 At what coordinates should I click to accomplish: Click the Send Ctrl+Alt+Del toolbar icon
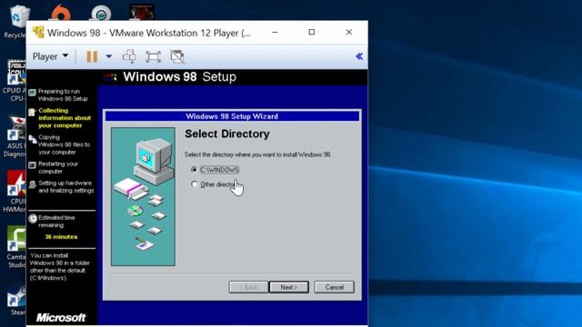[x=129, y=56]
